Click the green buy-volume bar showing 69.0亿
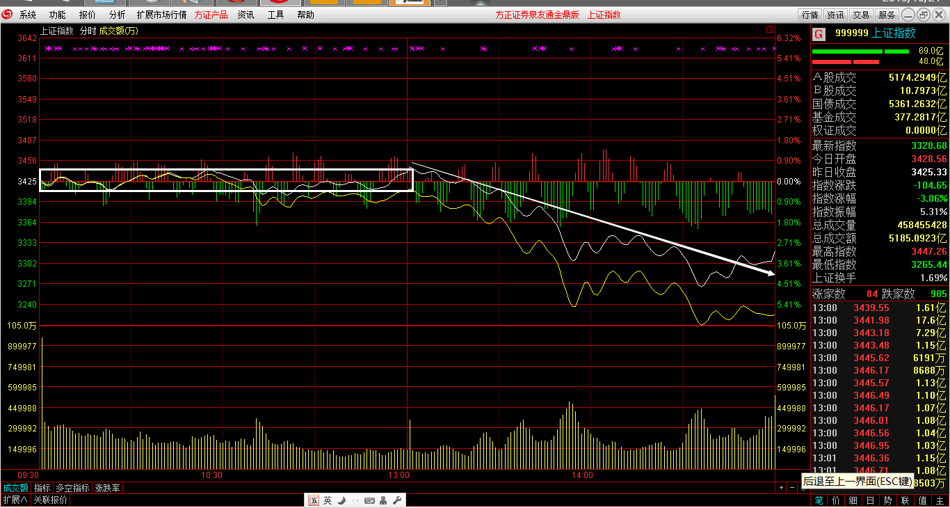950x508 pixels. click(x=860, y=51)
